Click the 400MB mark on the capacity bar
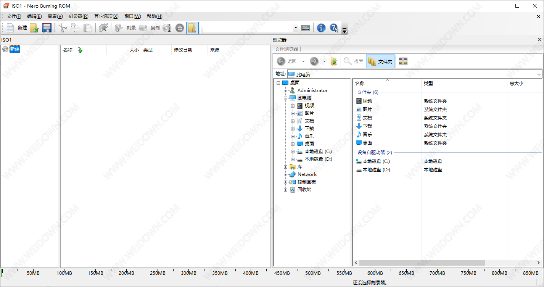The height and width of the screenshot is (287, 544). coord(251,273)
